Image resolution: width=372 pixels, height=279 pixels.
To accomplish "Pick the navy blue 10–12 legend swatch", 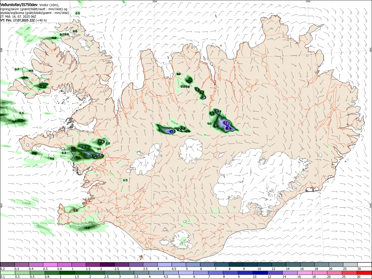I will 260,273.
